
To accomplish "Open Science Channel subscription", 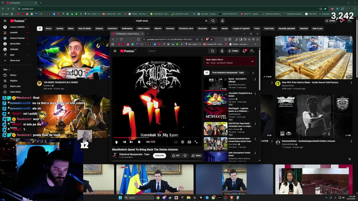I will [x=17, y=38].
